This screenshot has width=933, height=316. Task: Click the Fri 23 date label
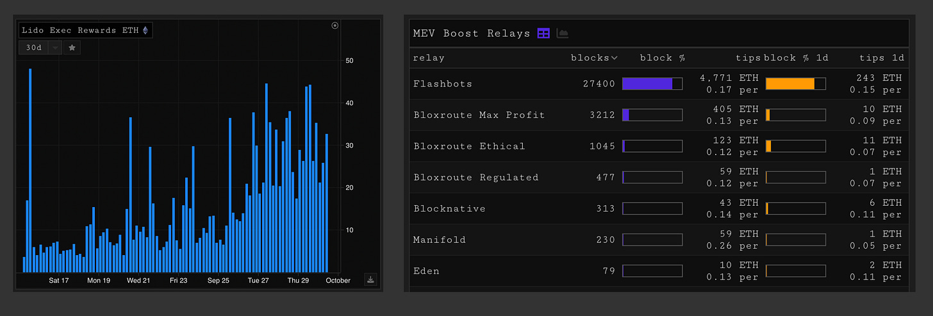click(x=179, y=281)
